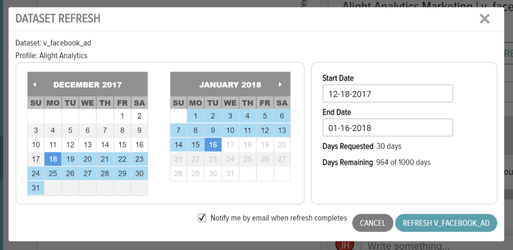Click the December 2017 month header

coord(87,85)
